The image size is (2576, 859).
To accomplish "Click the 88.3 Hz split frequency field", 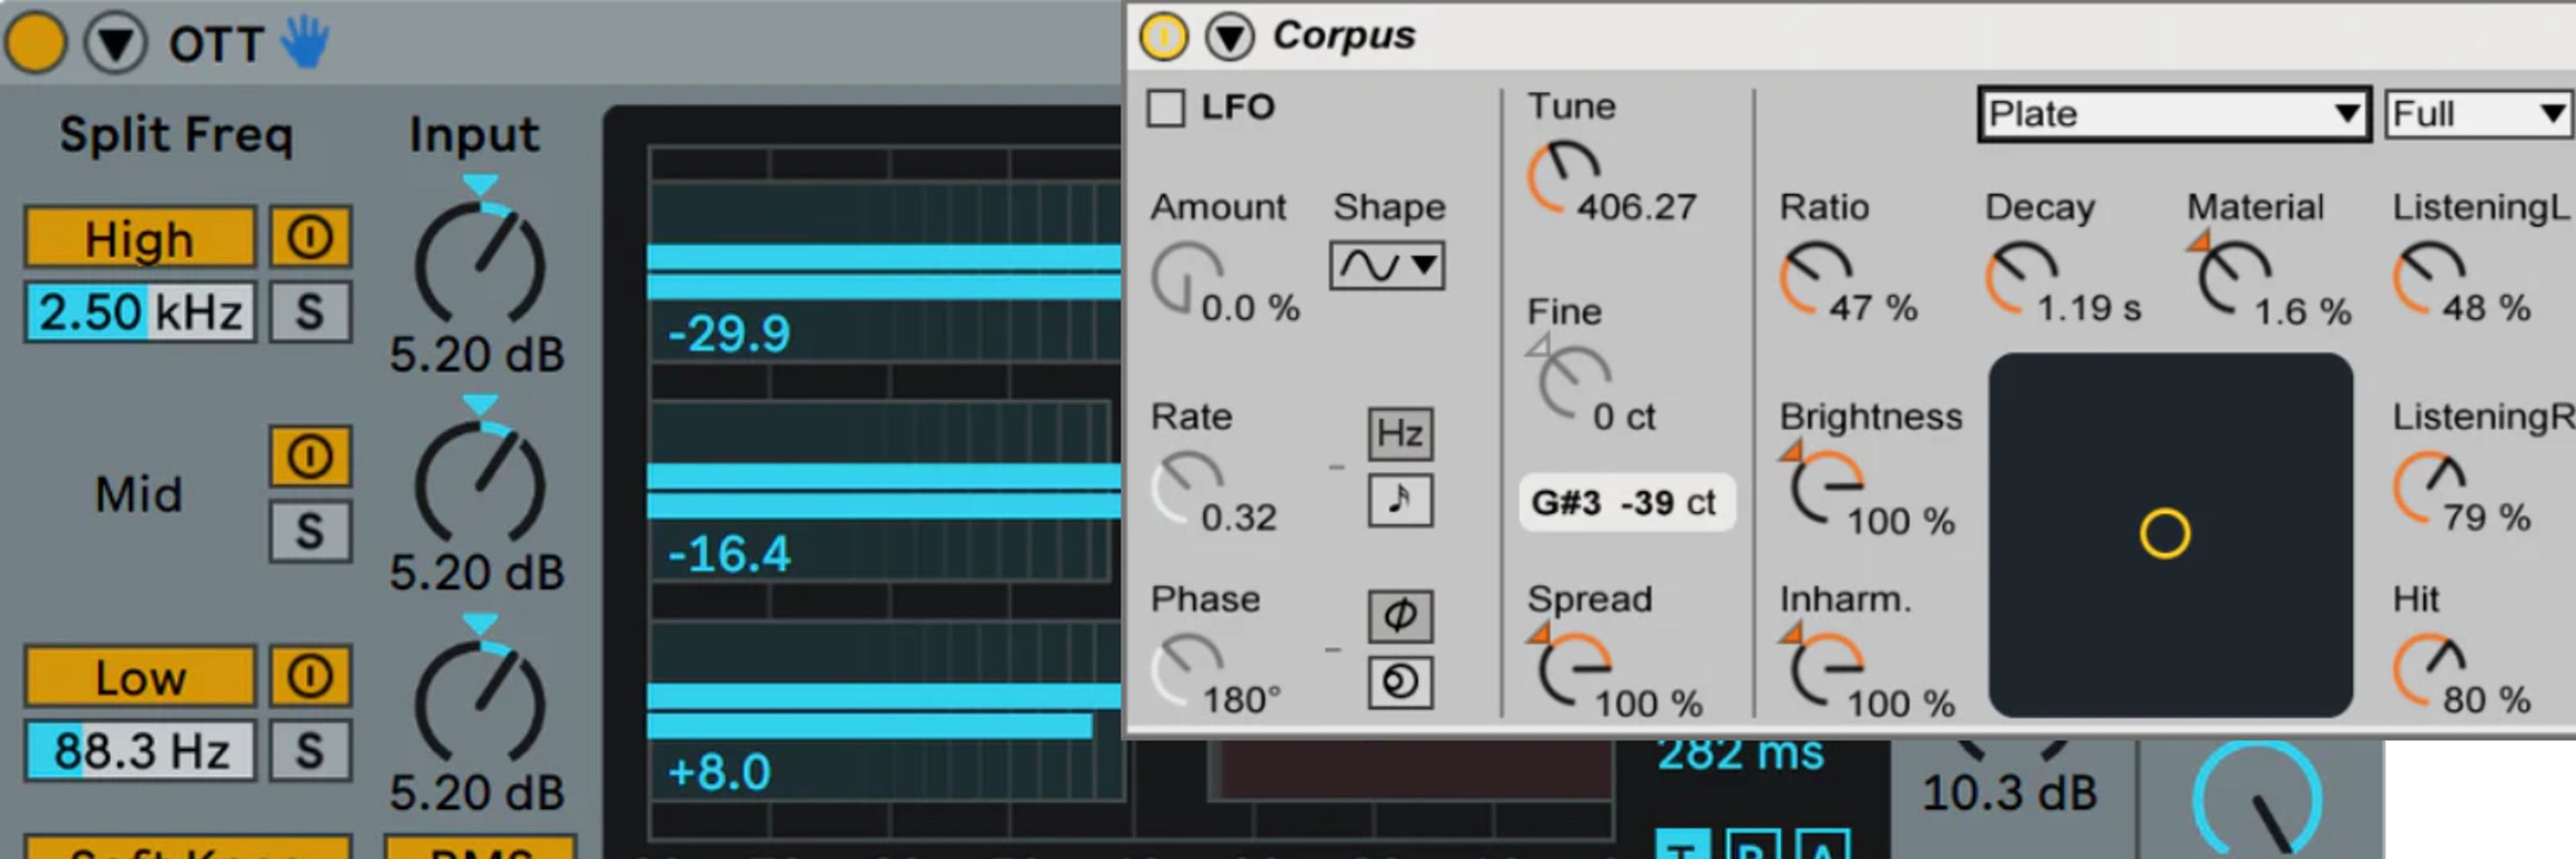I will tap(140, 750).
